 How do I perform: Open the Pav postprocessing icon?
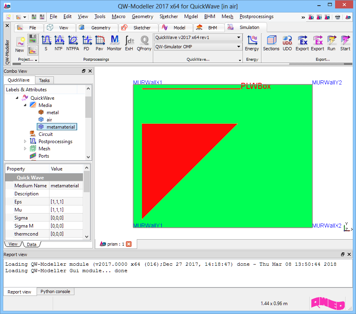99,43
